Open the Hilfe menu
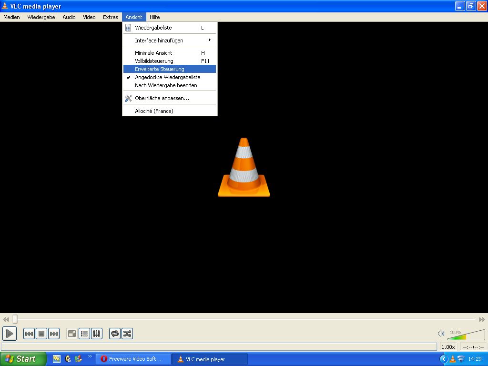The image size is (488, 366). [x=155, y=17]
